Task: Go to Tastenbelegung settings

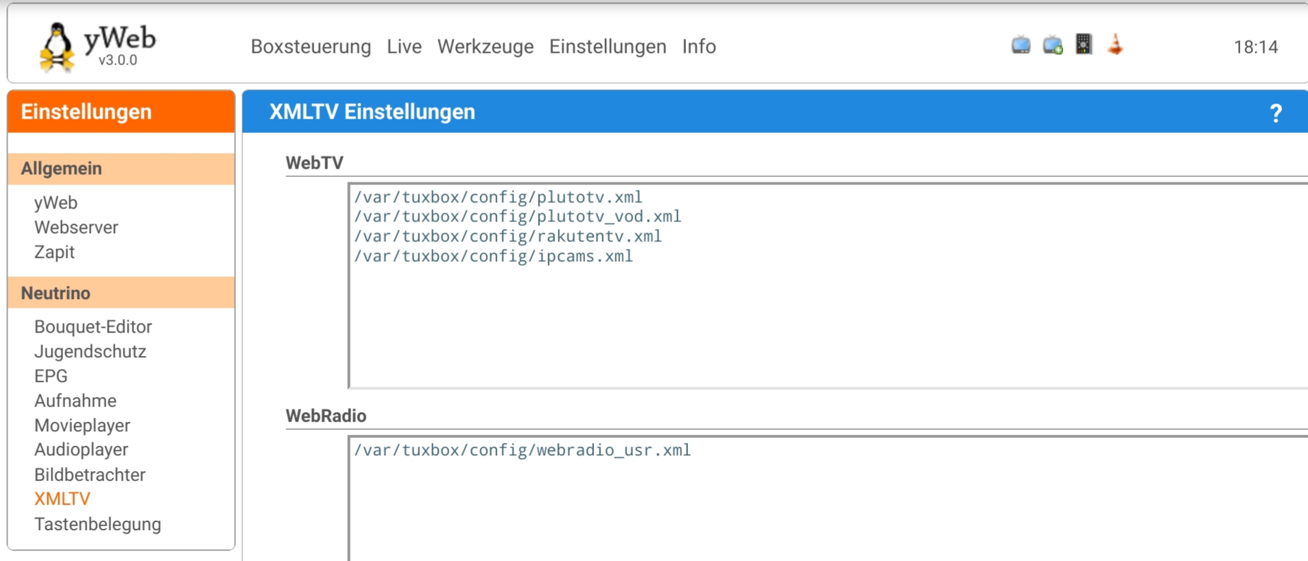Action: tap(97, 525)
